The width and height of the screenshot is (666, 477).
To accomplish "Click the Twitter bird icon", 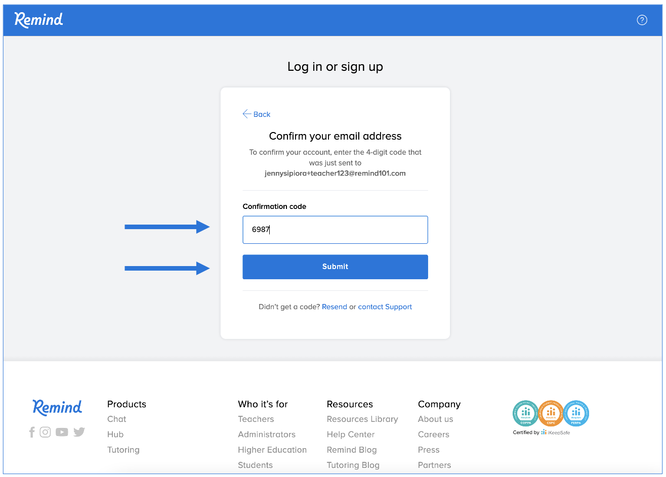I will [x=79, y=432].
